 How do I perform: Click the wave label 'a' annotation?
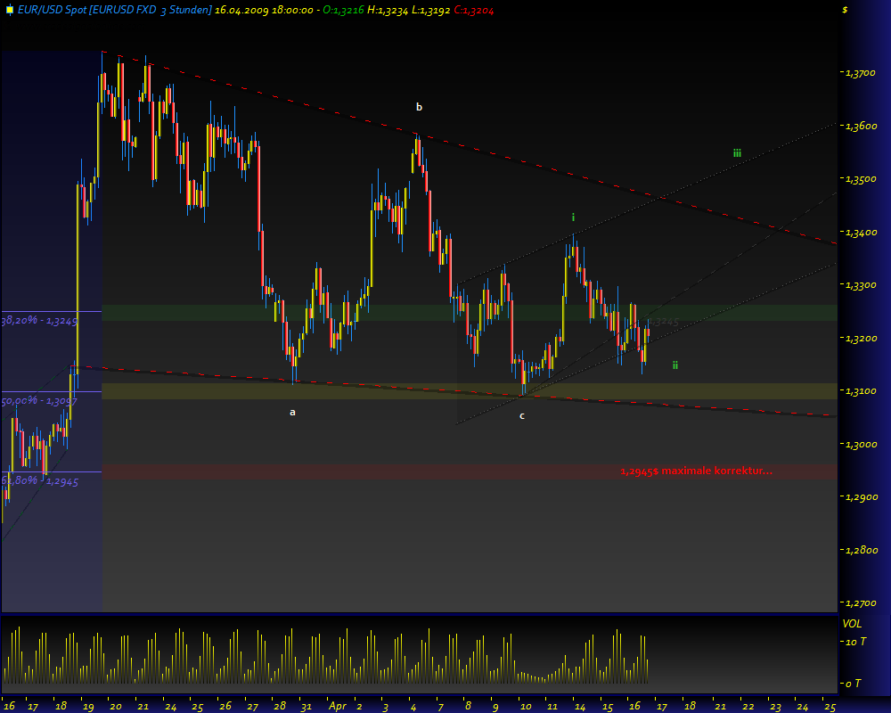291,412
